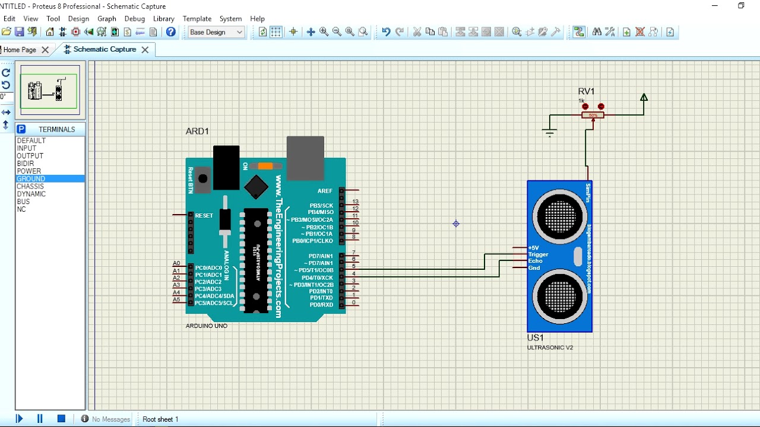Click the blue P pick button
760x427 pixels.
[21, 129]
